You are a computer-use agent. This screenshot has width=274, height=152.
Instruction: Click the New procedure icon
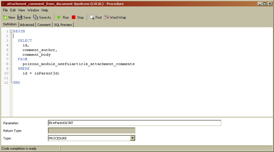pyautogui.click(x=5, y=17)
